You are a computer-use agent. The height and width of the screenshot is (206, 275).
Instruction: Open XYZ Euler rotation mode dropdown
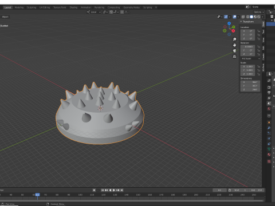pos(250,58)
